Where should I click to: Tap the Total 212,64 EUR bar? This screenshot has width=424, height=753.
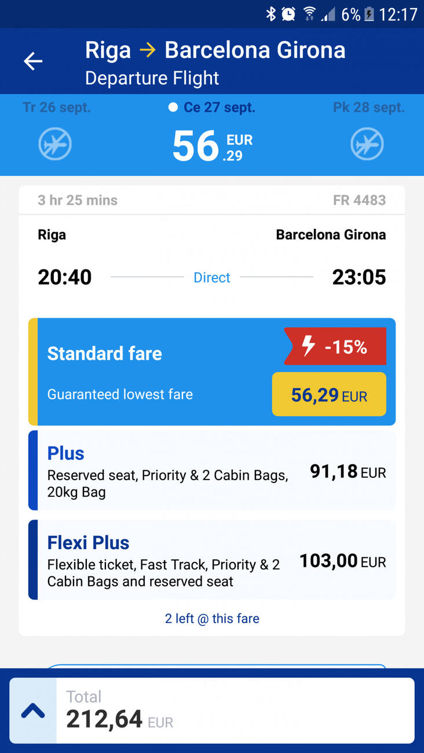pos(235,711)
